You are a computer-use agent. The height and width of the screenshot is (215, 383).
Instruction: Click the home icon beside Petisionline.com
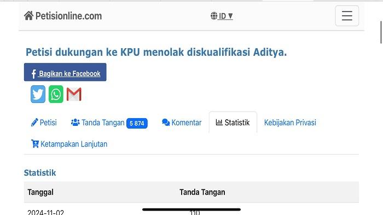click(x=28, y=16)
